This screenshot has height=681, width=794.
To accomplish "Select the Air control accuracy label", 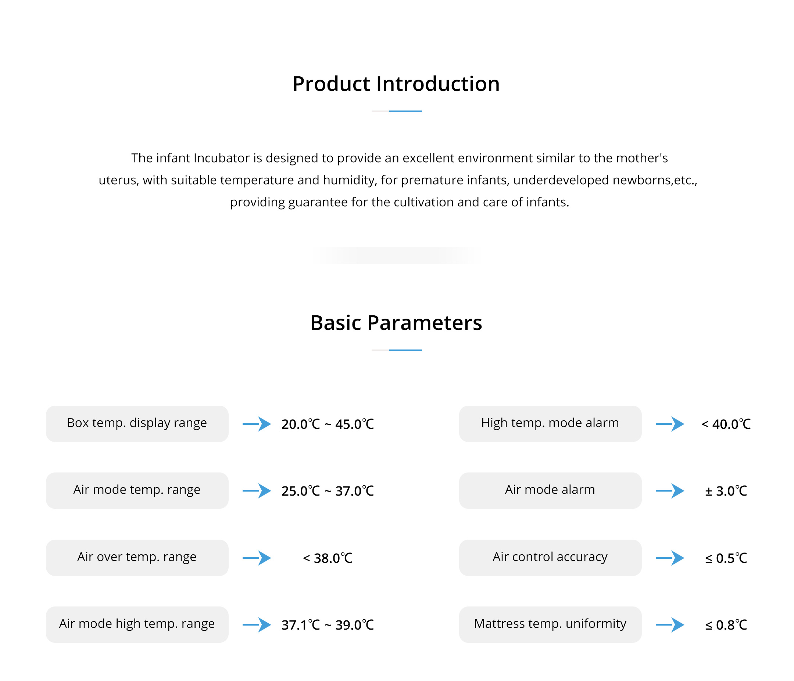I will 550,558.
